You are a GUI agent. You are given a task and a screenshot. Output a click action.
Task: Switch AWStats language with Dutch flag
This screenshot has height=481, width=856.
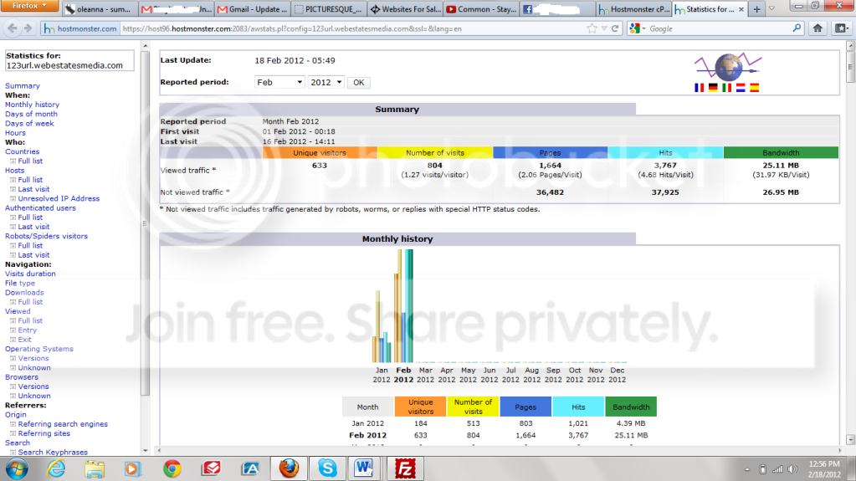[741, 87]
